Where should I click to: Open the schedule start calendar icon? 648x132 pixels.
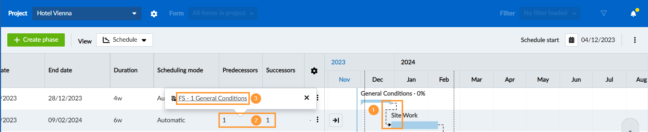(x=571, y=40)
